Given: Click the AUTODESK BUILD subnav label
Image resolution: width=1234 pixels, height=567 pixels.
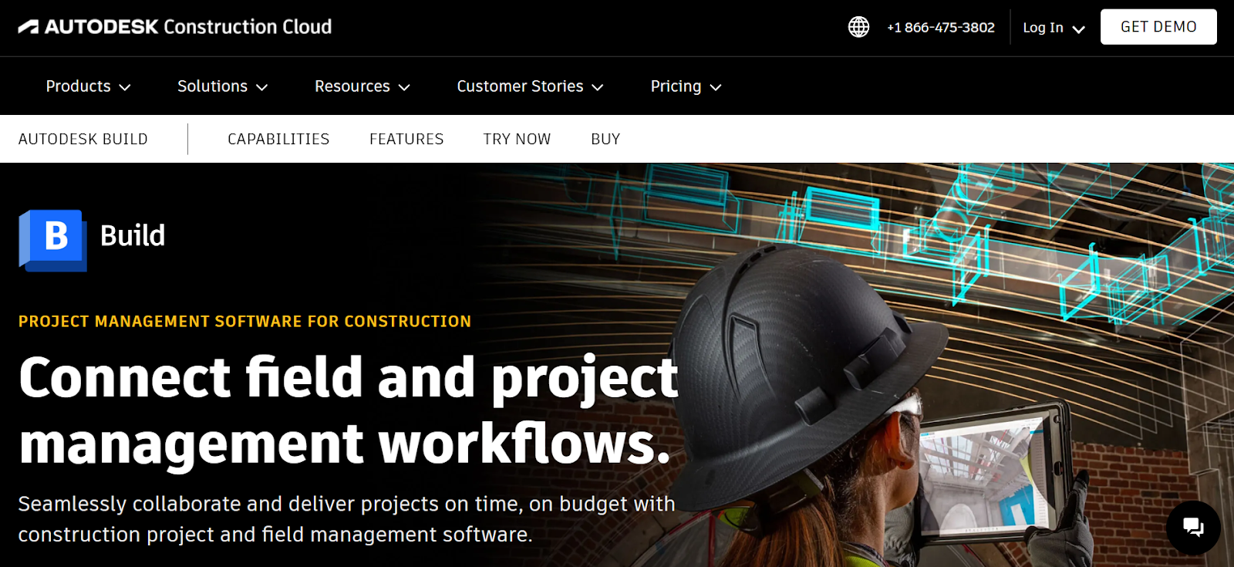Looking at the screenshot, I should coord(83,139).
